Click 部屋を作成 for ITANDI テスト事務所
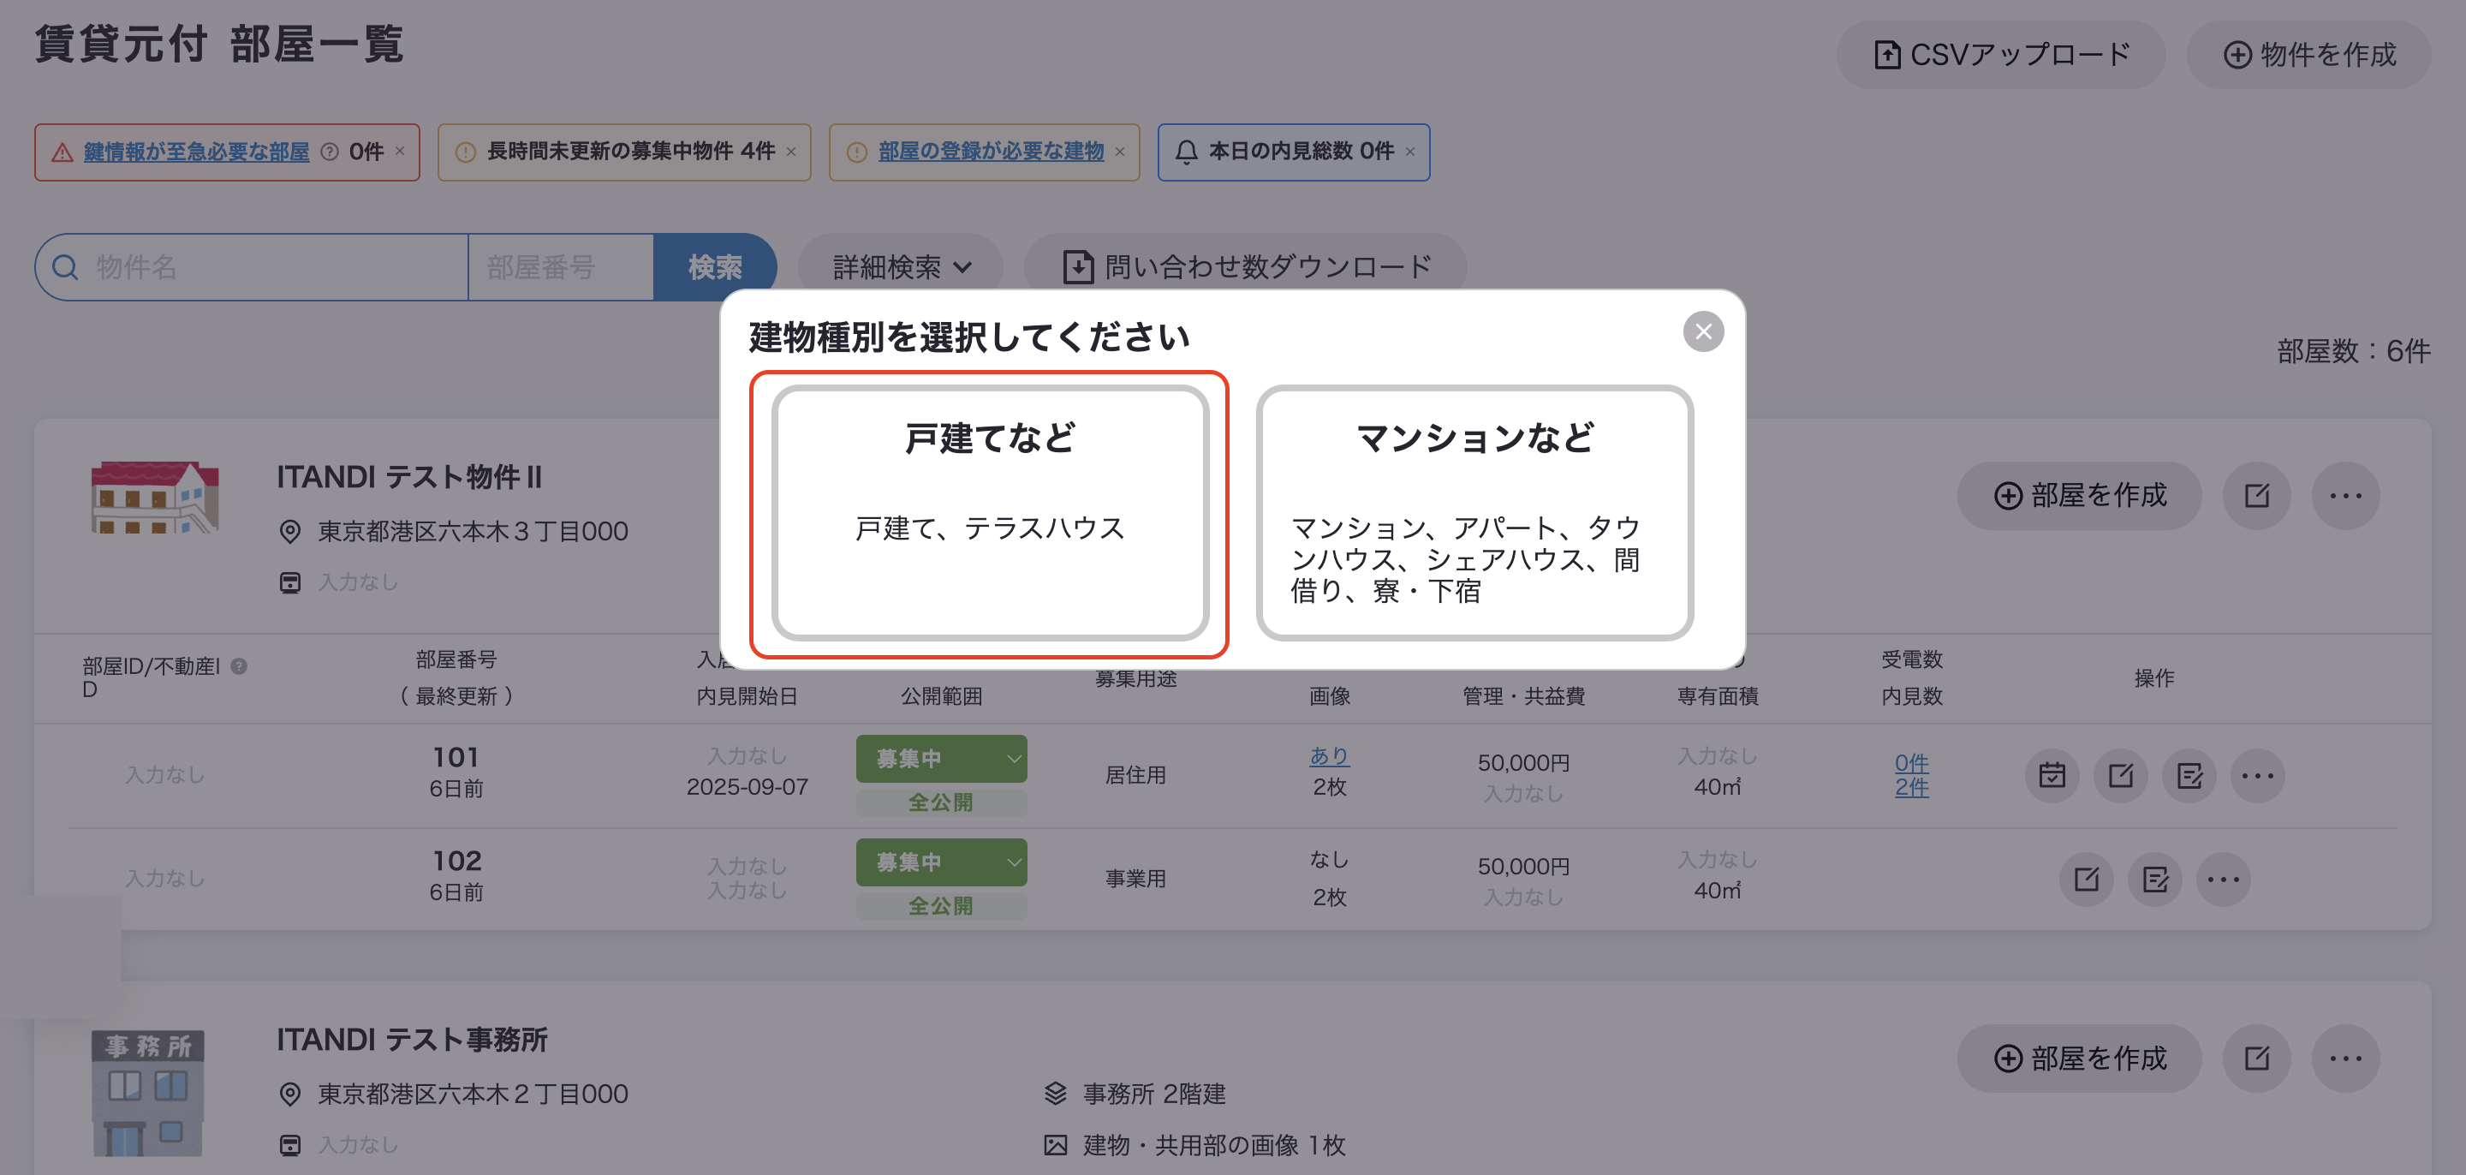Image resolution: width=2466 pixels, height=1175 pixels. [2079, 1059]
